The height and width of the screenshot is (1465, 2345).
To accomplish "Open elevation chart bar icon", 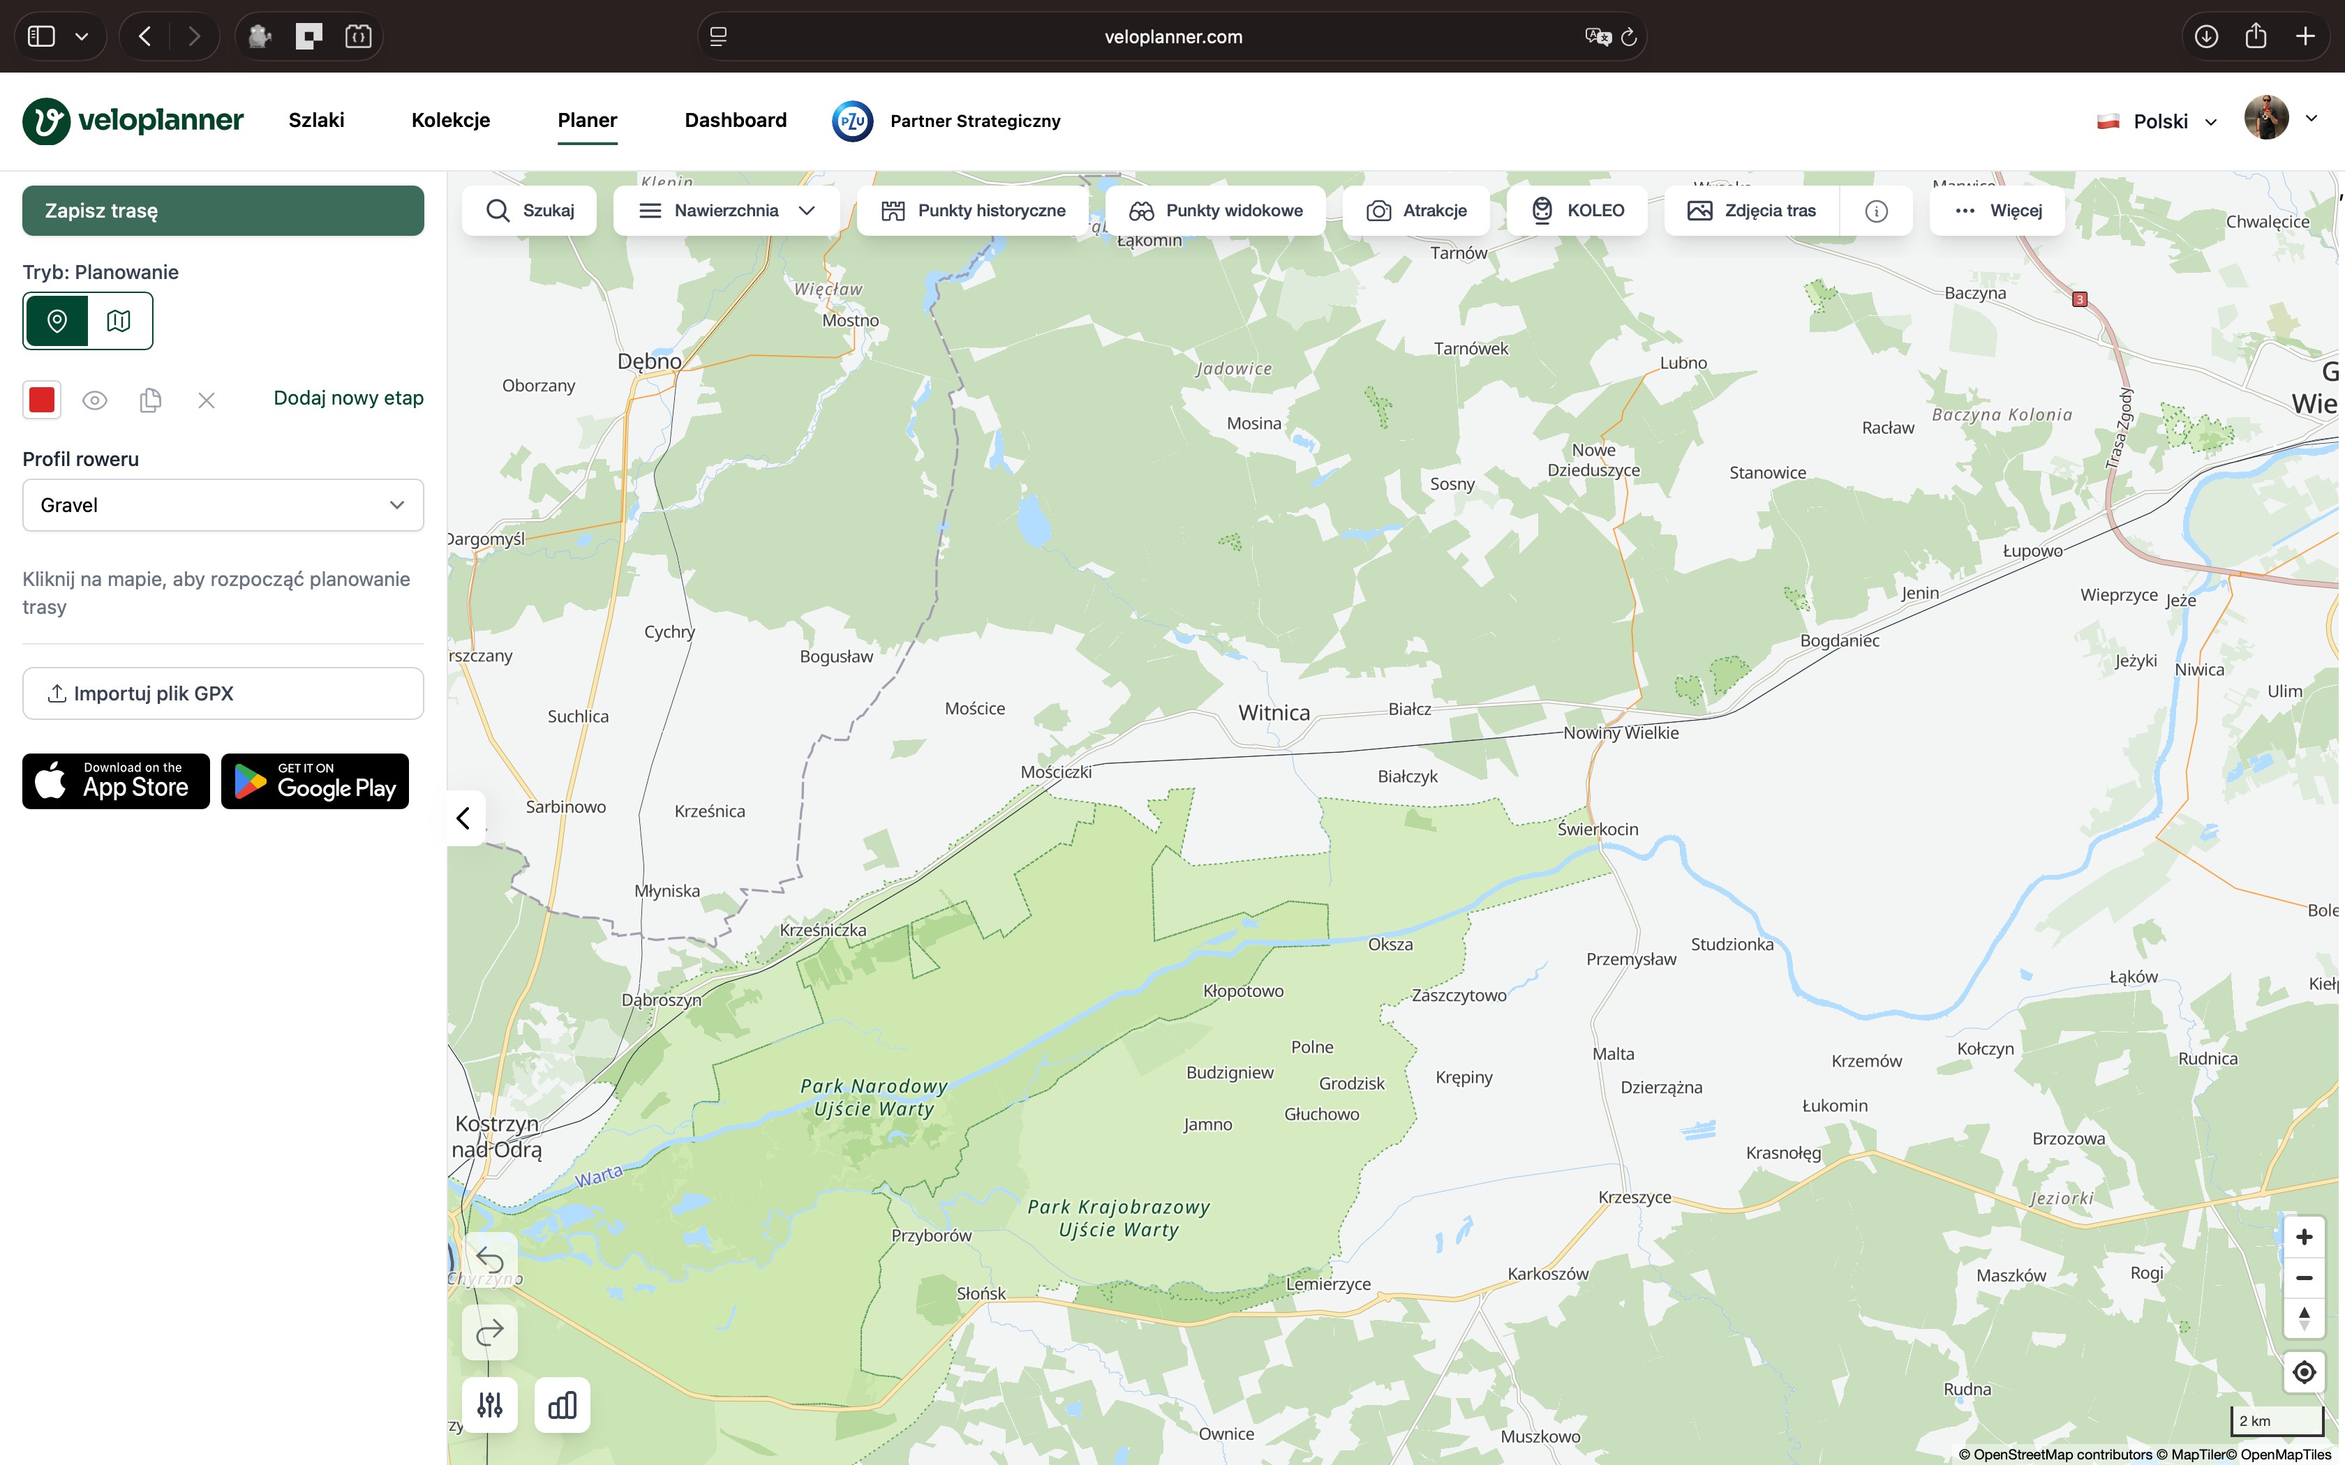I will [x=562, y=1404].
